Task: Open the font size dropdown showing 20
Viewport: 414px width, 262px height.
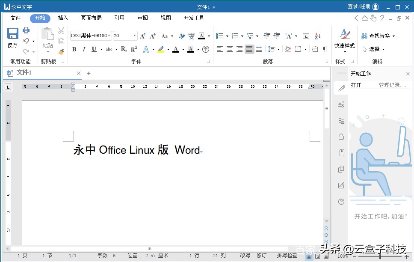Action: [x=134, y=36]
